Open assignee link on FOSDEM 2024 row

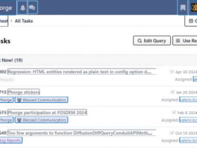[x=188, y=120]
